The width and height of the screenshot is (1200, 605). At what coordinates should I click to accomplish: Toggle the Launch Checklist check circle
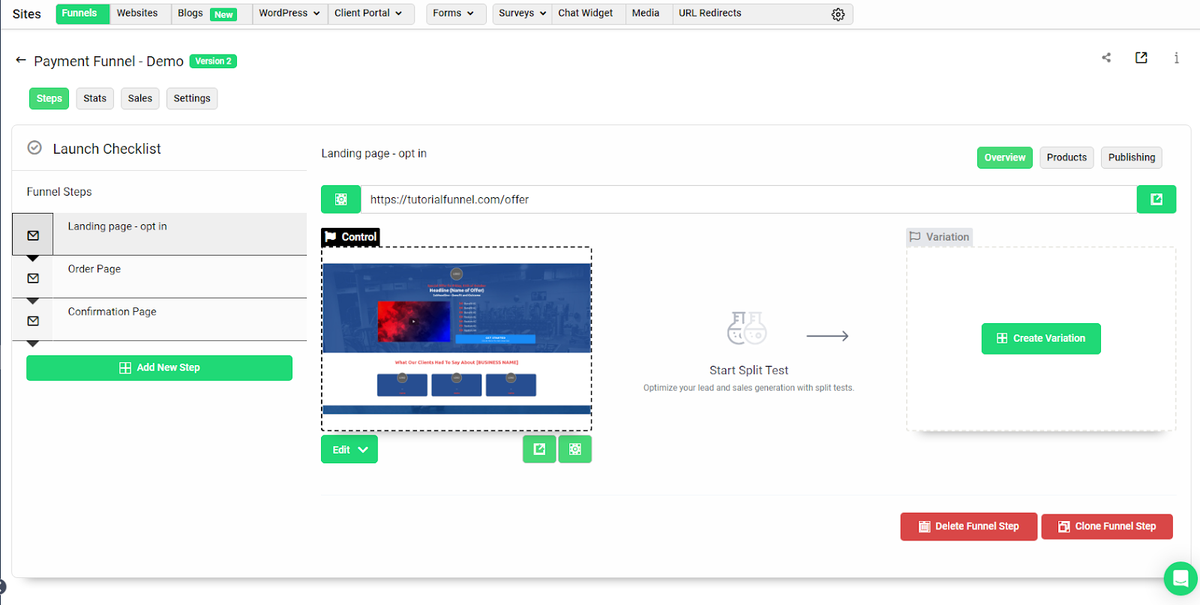(x=34, y=148)
